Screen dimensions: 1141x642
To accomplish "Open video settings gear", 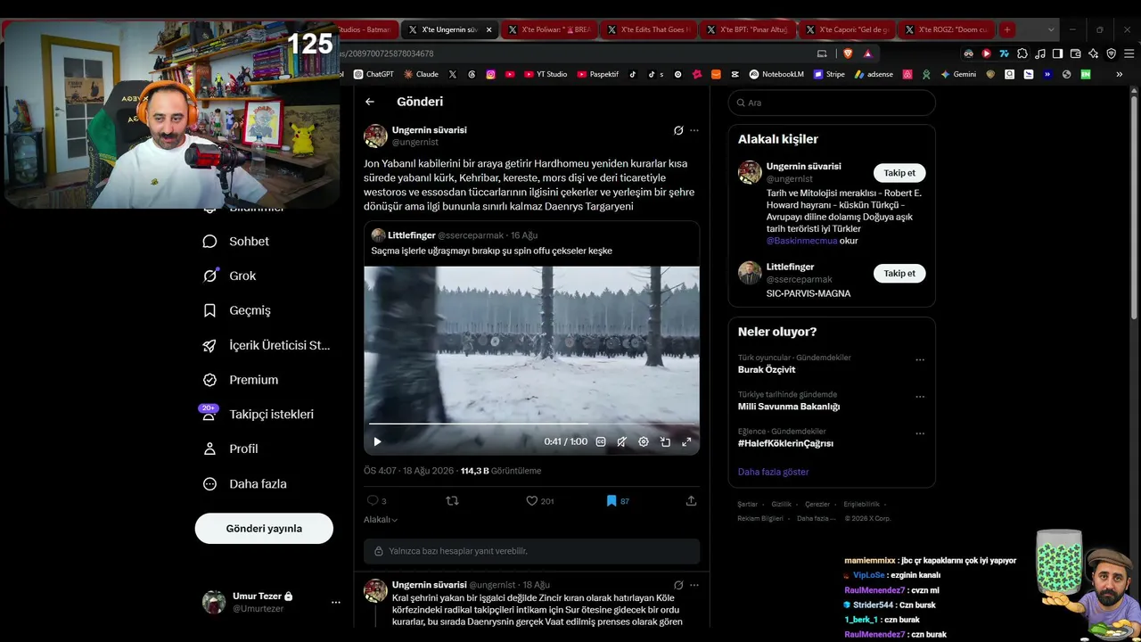I will [x=644, y=441].
